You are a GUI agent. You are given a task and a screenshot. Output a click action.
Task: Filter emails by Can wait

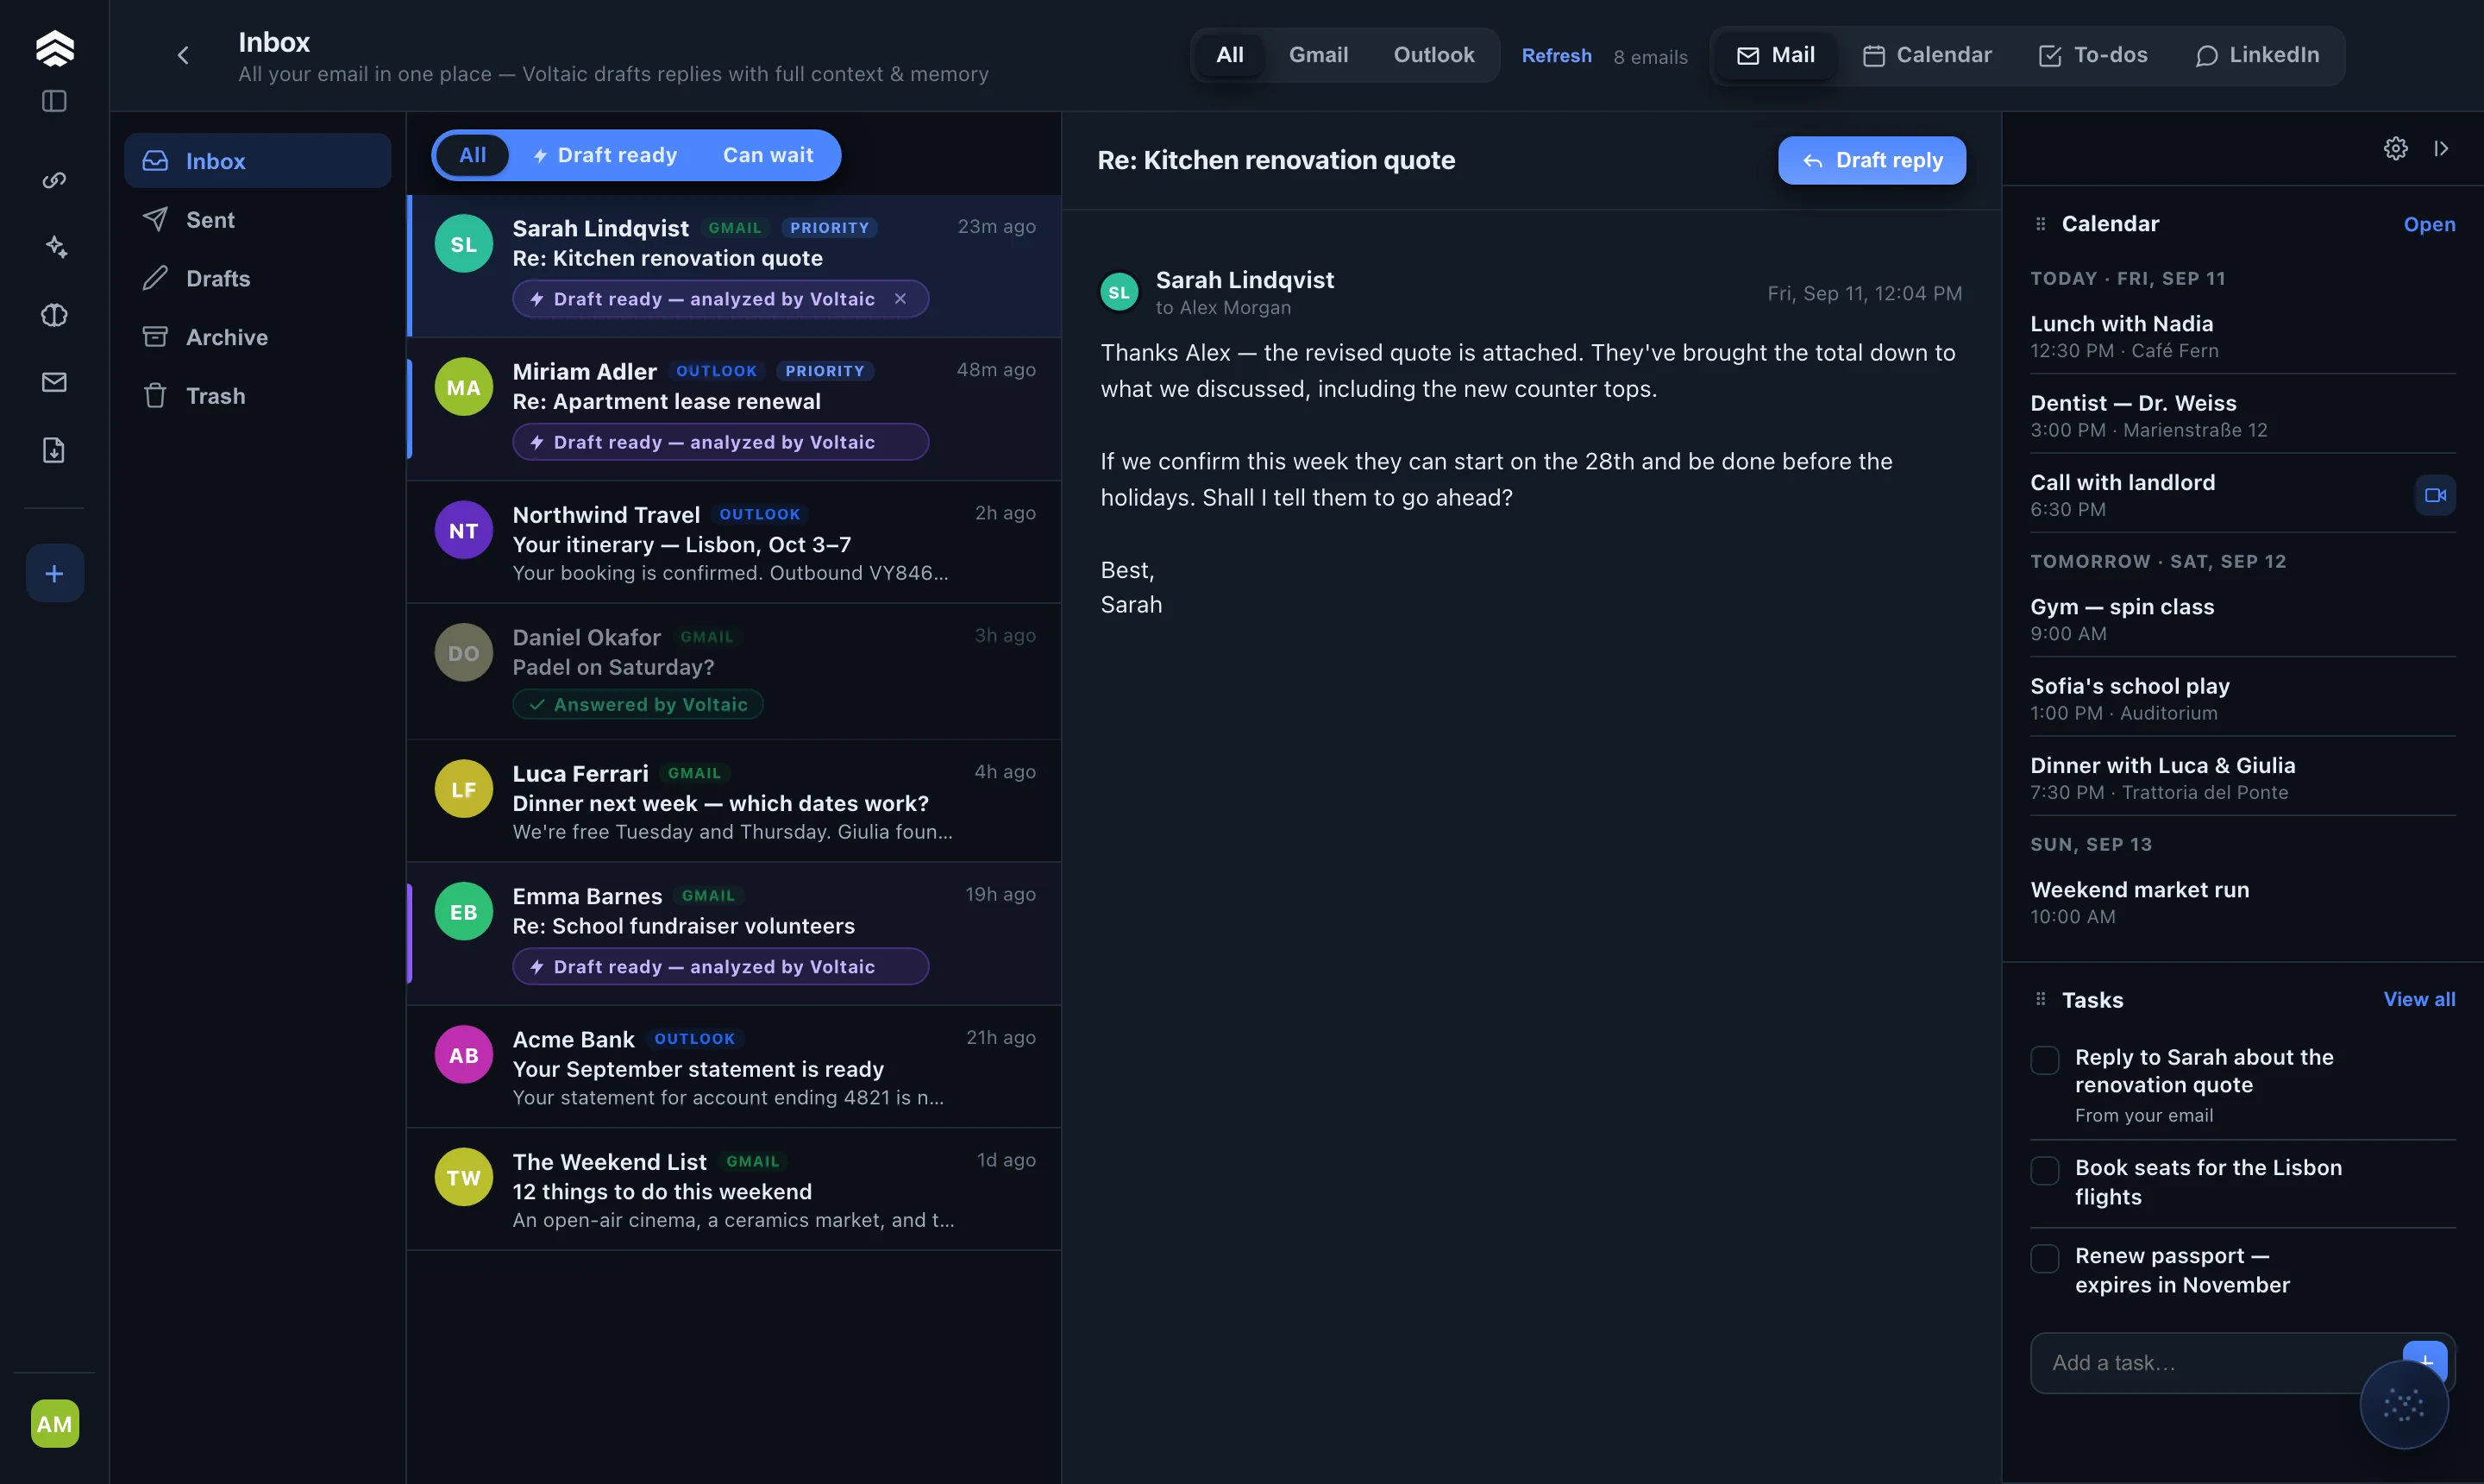coord(768,155)
